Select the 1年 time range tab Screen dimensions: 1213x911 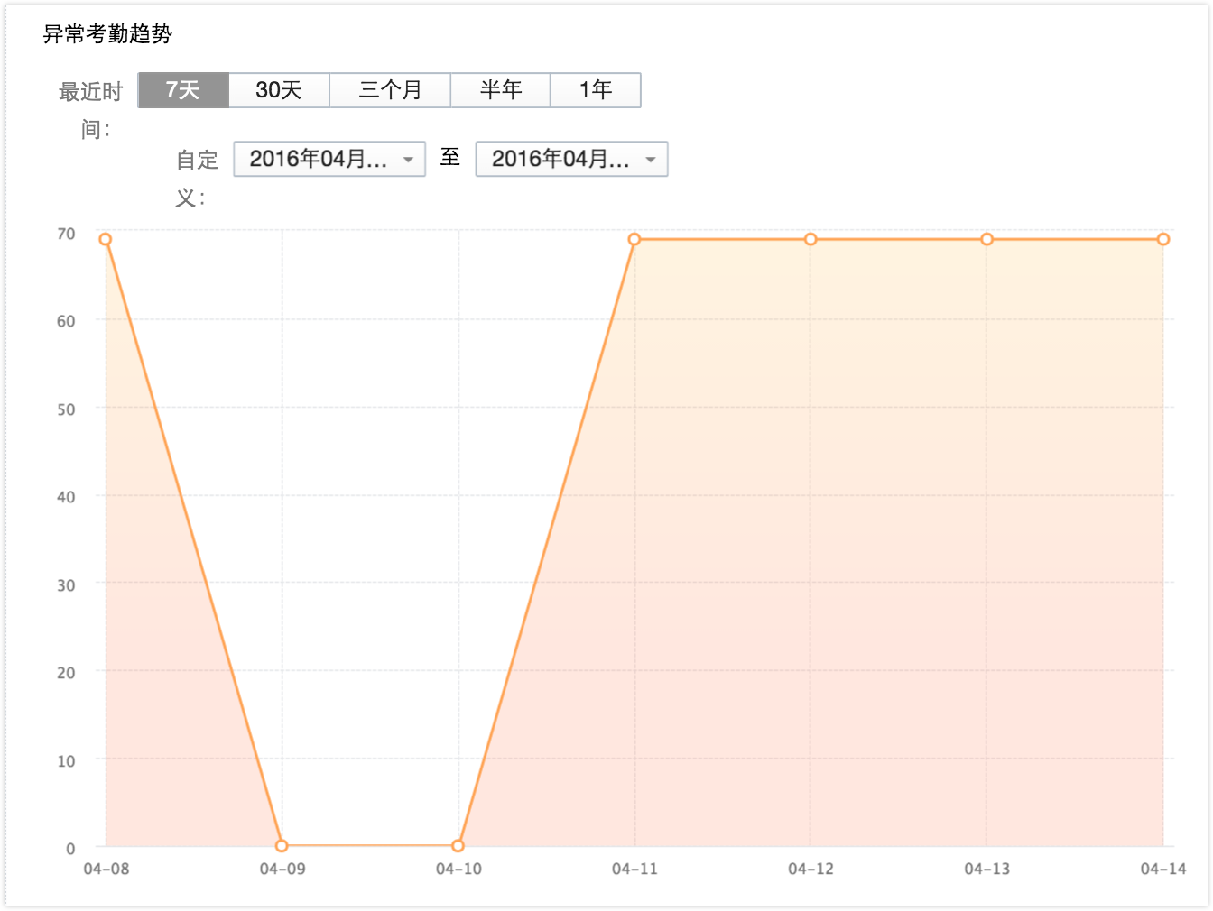coord(596,90)
